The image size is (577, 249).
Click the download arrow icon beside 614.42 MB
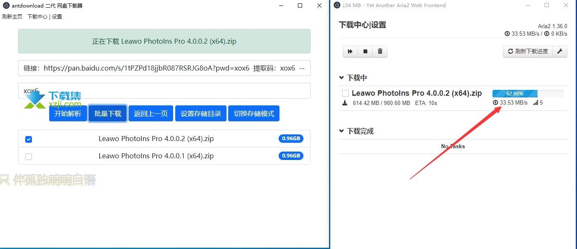tap(345, 103)
